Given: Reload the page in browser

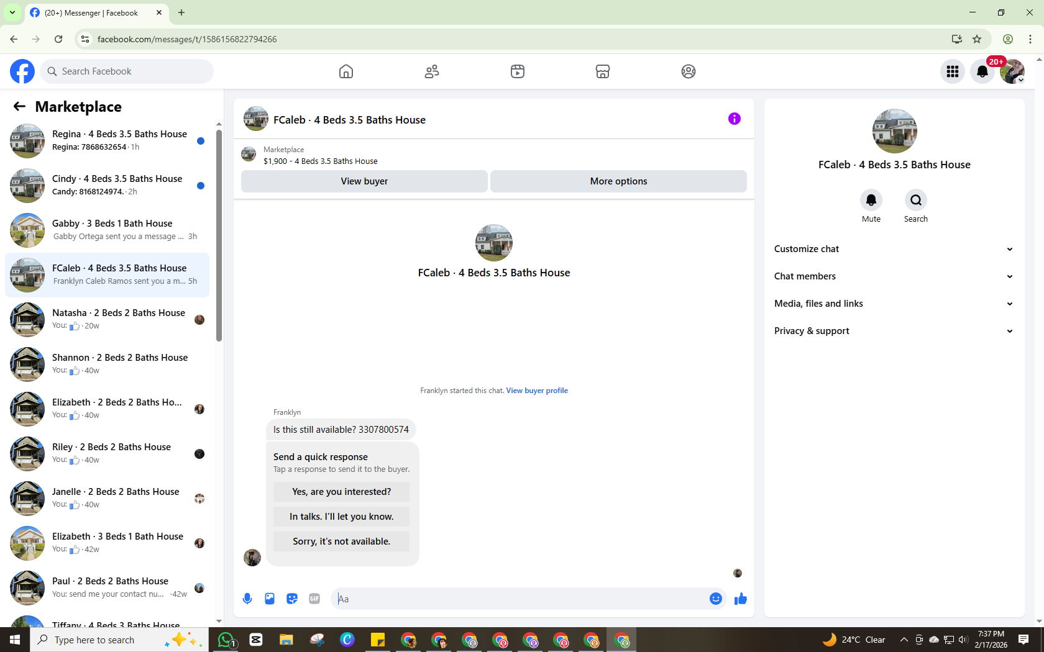Looking at the screenshot, I should click(58, 39).
